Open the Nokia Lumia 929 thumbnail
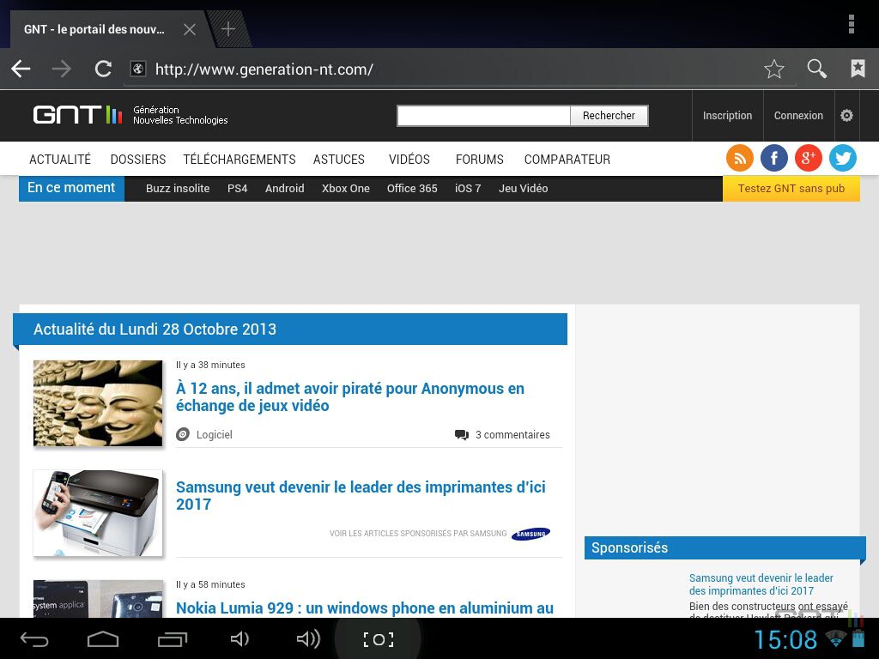 coord(98,599)
